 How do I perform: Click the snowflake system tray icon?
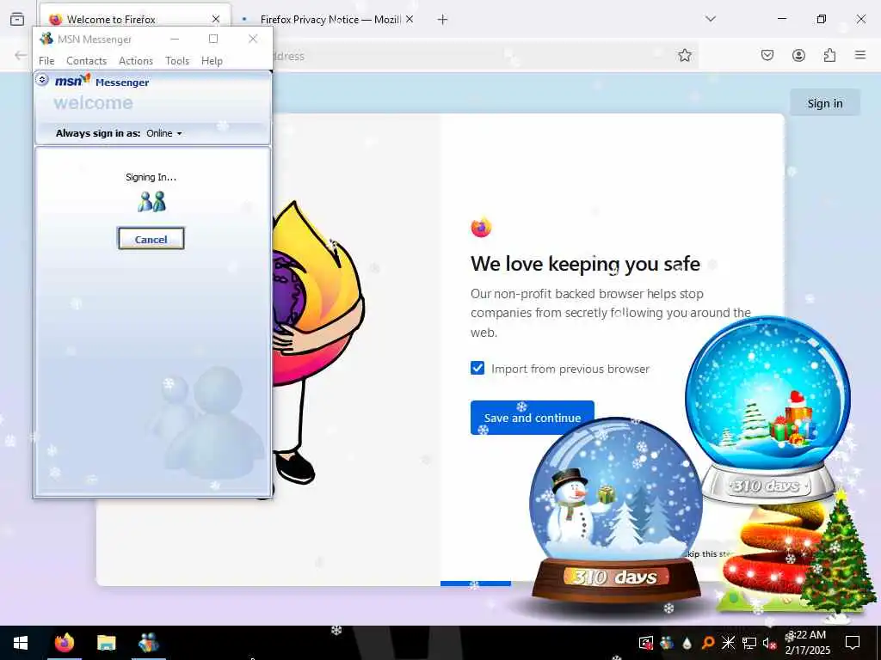[x=728, y=643]
